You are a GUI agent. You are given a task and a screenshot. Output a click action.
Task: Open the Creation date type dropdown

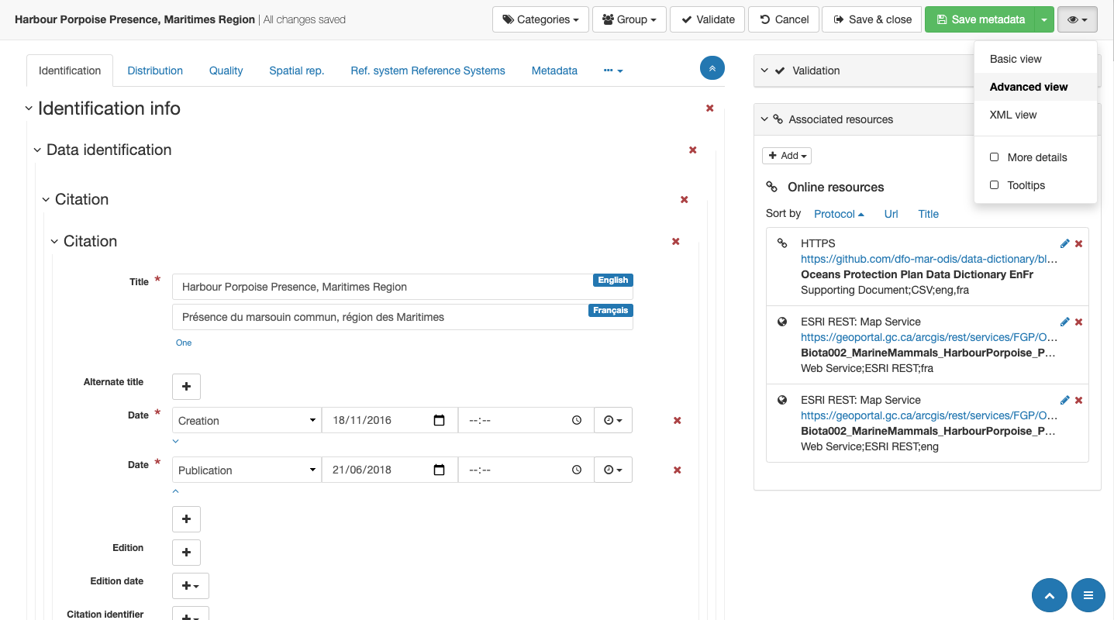pyautogui.click(x=247, y=420)
